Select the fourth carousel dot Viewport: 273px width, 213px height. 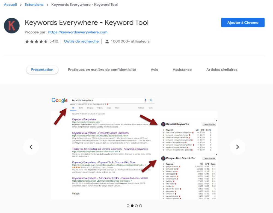[141, 206]
